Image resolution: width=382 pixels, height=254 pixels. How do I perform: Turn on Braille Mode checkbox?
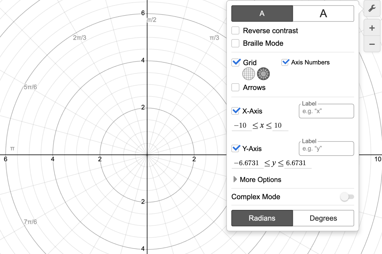pos(235,43)
